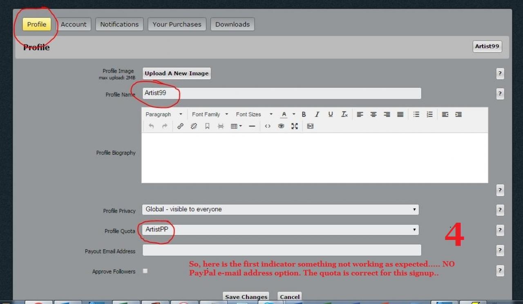Toggle italic formatting in biography editor
This screenshot has width=523, height=304.
pos(317,115)
